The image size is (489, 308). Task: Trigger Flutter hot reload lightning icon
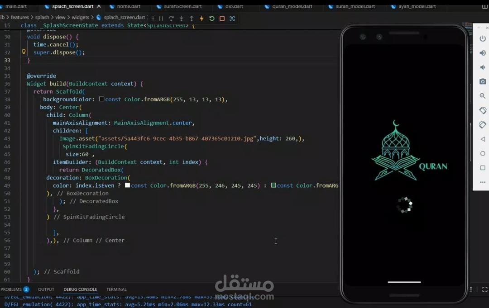pyautogui.click(x=202, y=19)
